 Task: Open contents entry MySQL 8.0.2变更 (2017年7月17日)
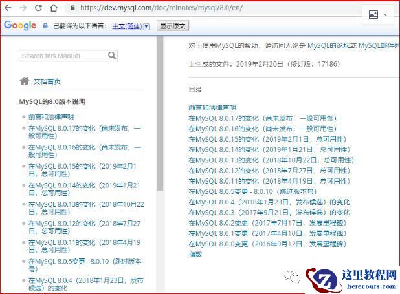click(267, 223)
